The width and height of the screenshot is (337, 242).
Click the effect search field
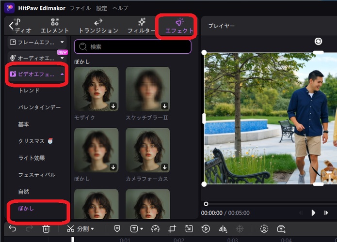[x=132, y=46]
